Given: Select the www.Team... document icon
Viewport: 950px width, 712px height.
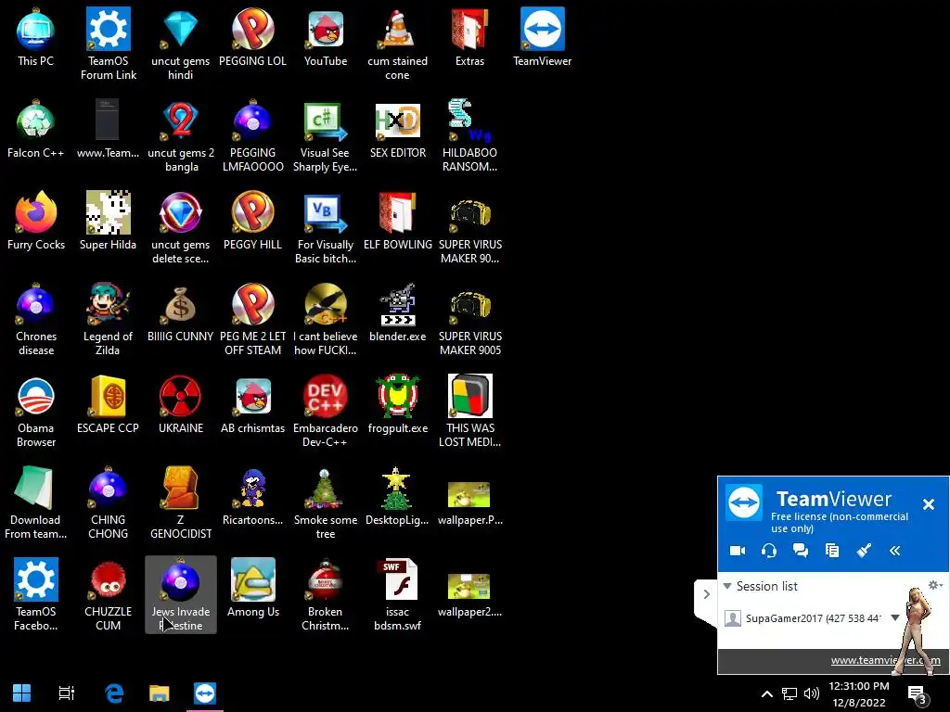Looking at the screenshot, I should point(108,129).
